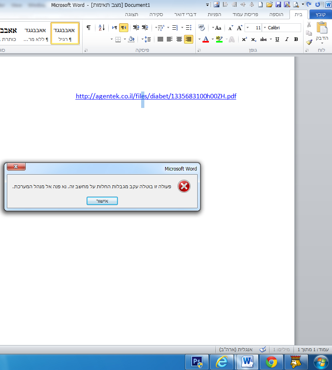Toggle right-to-left text direction
The height and width of the screenshot is (370, 332).
124,28
